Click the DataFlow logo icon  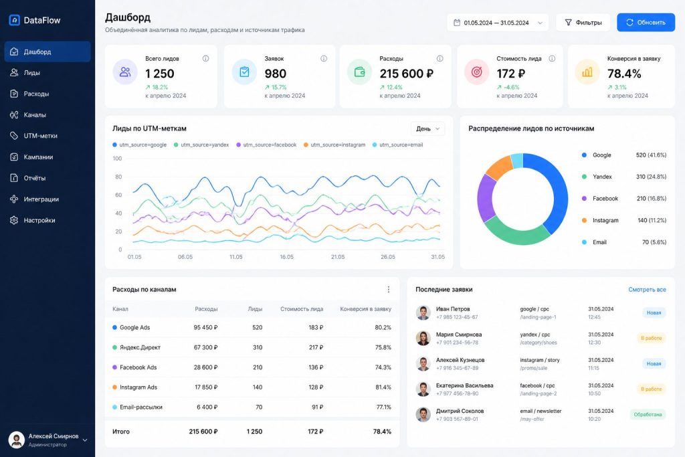coord(15,20)
